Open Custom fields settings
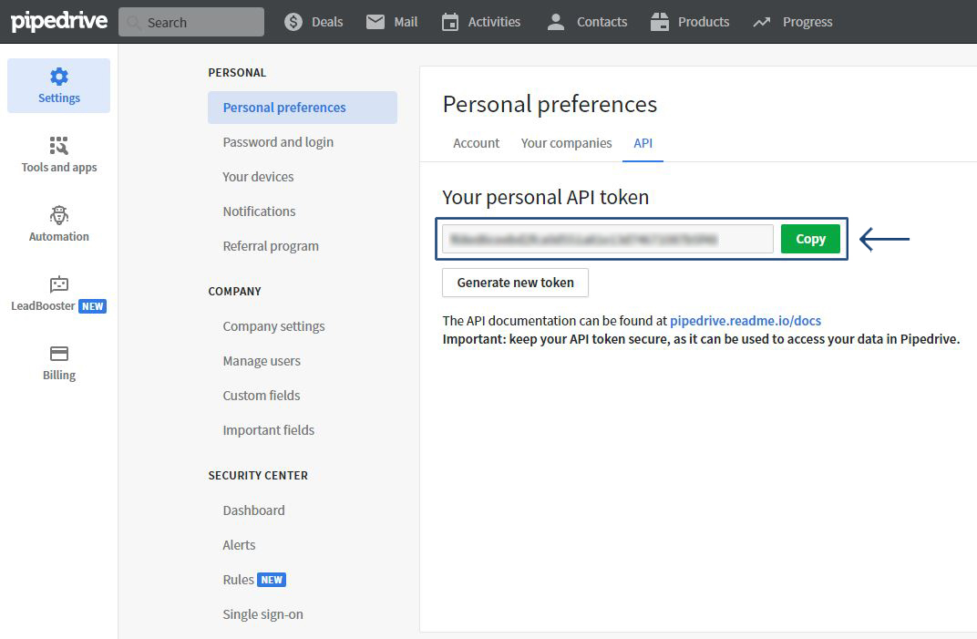 click(x=261, y=396)
